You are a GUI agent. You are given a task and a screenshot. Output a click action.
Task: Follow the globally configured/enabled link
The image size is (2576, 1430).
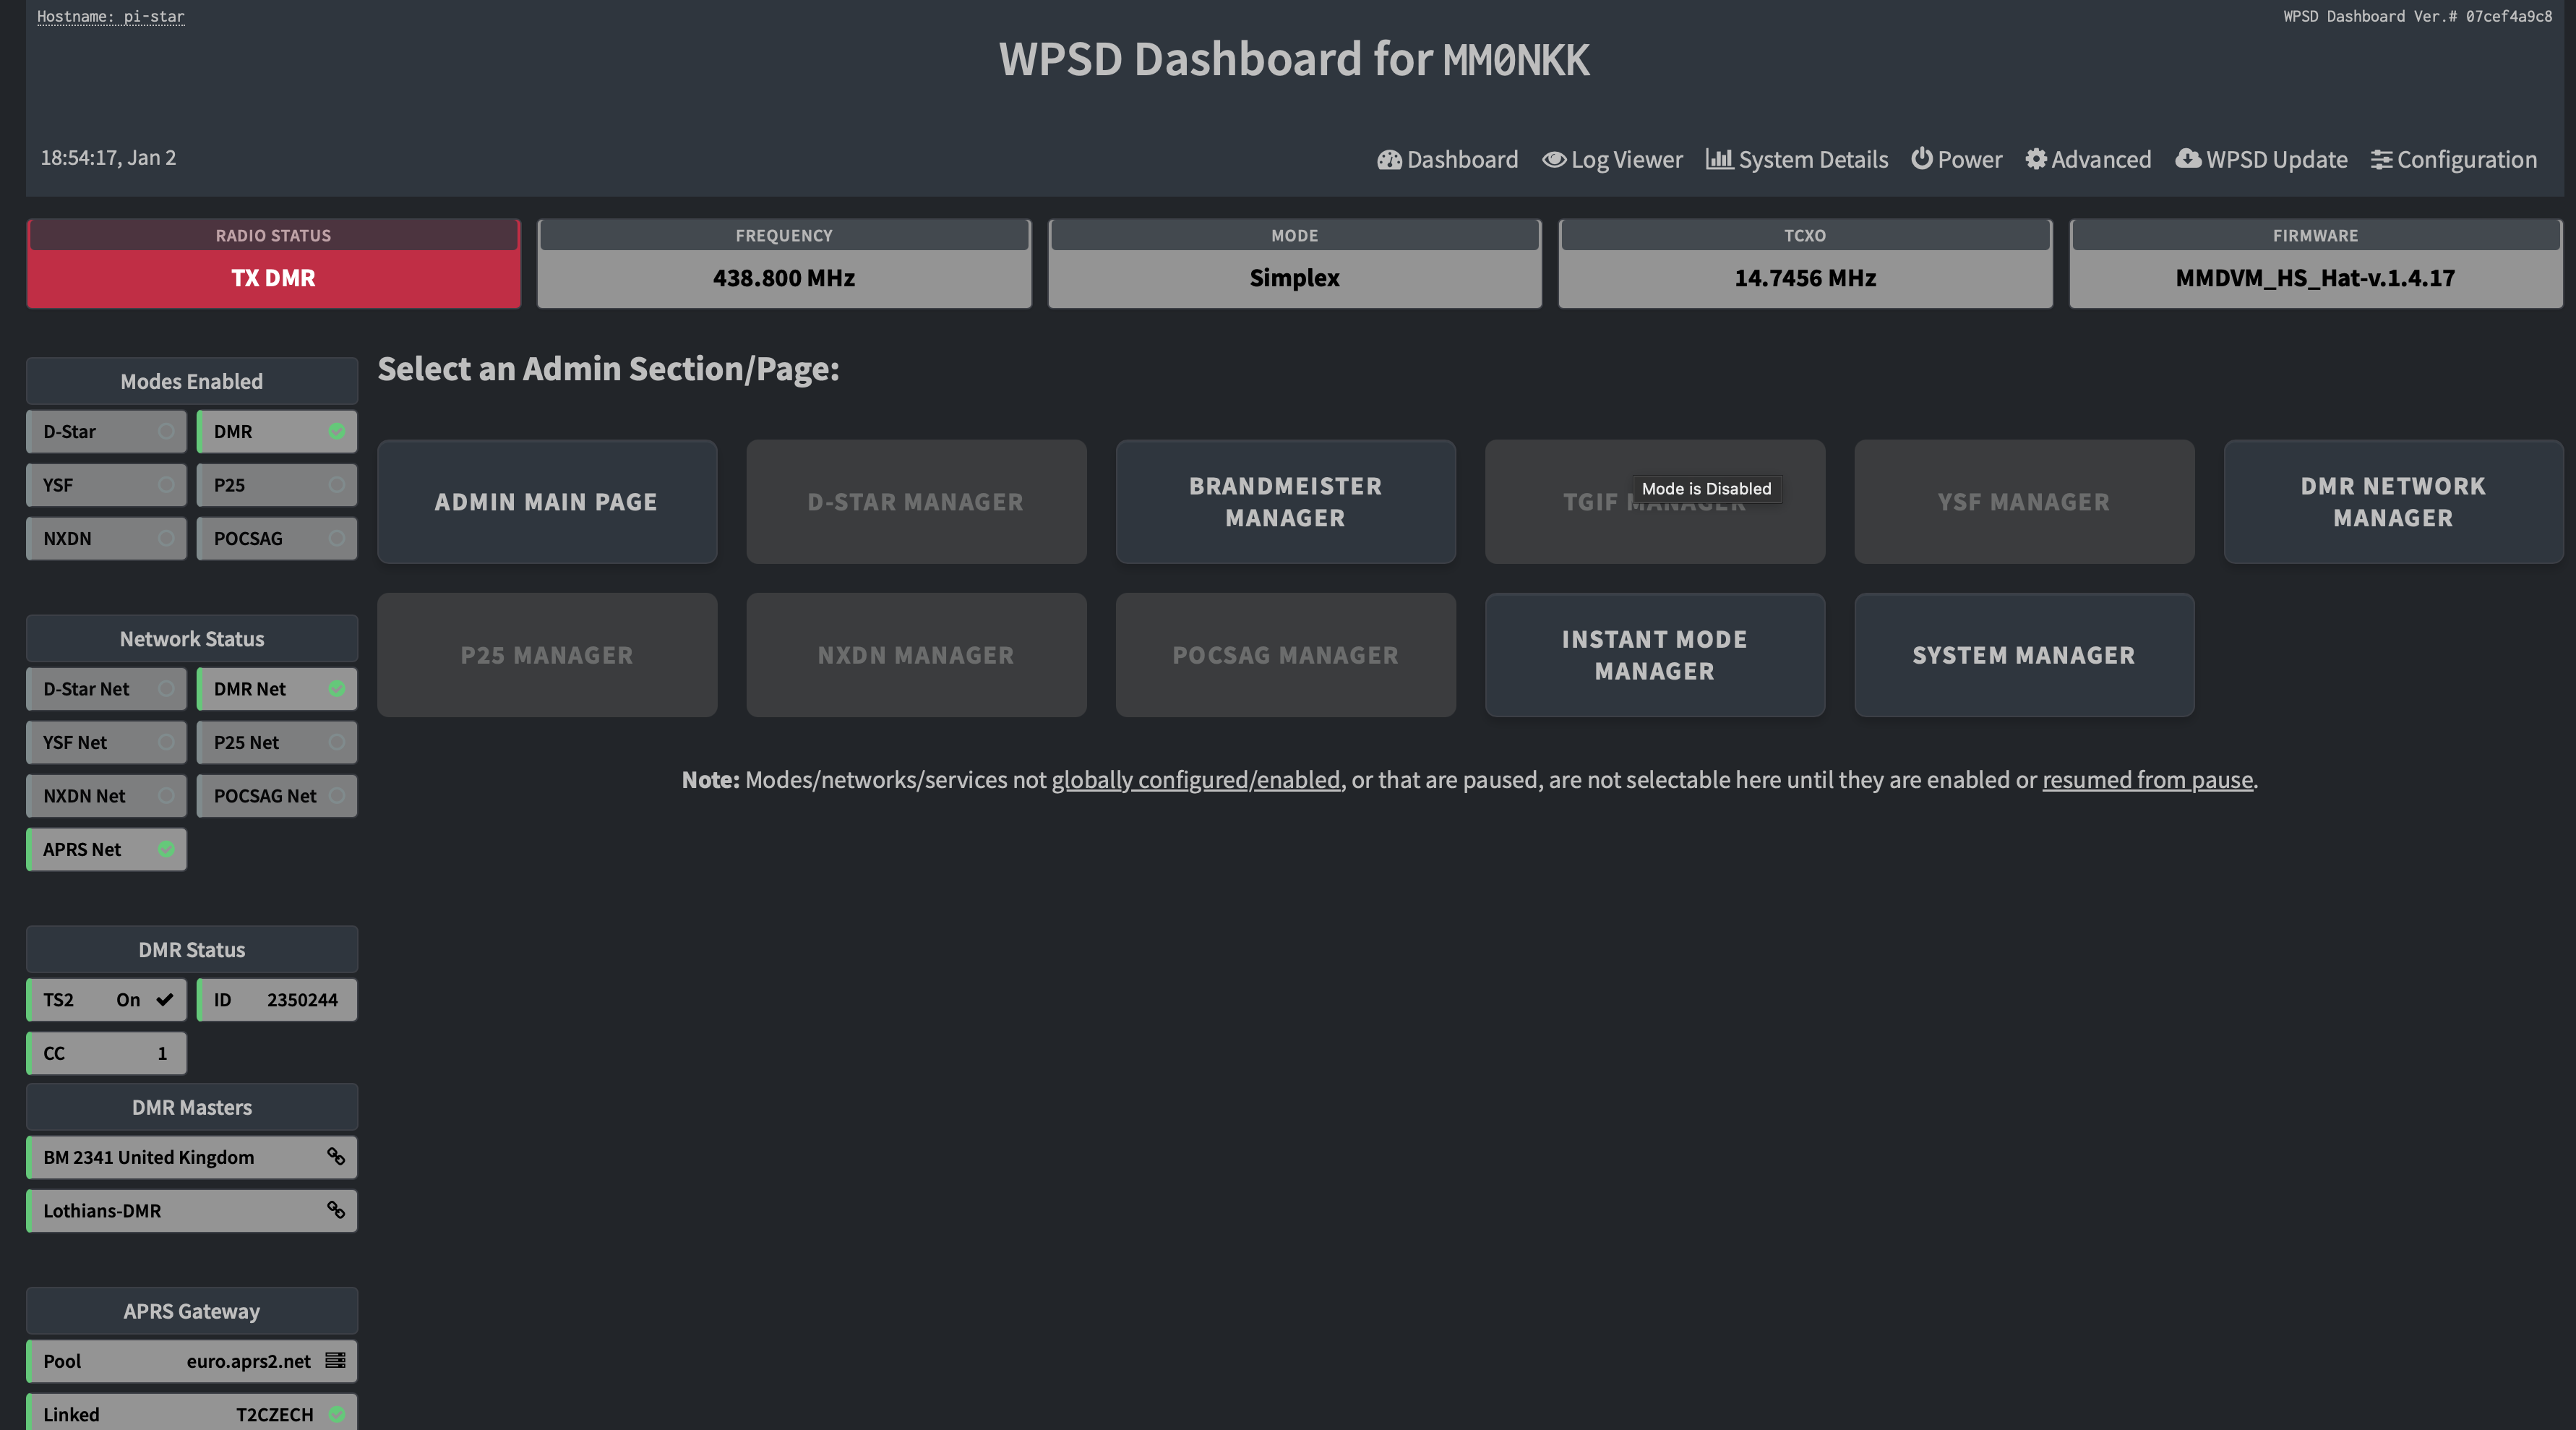click(1195, 780)
